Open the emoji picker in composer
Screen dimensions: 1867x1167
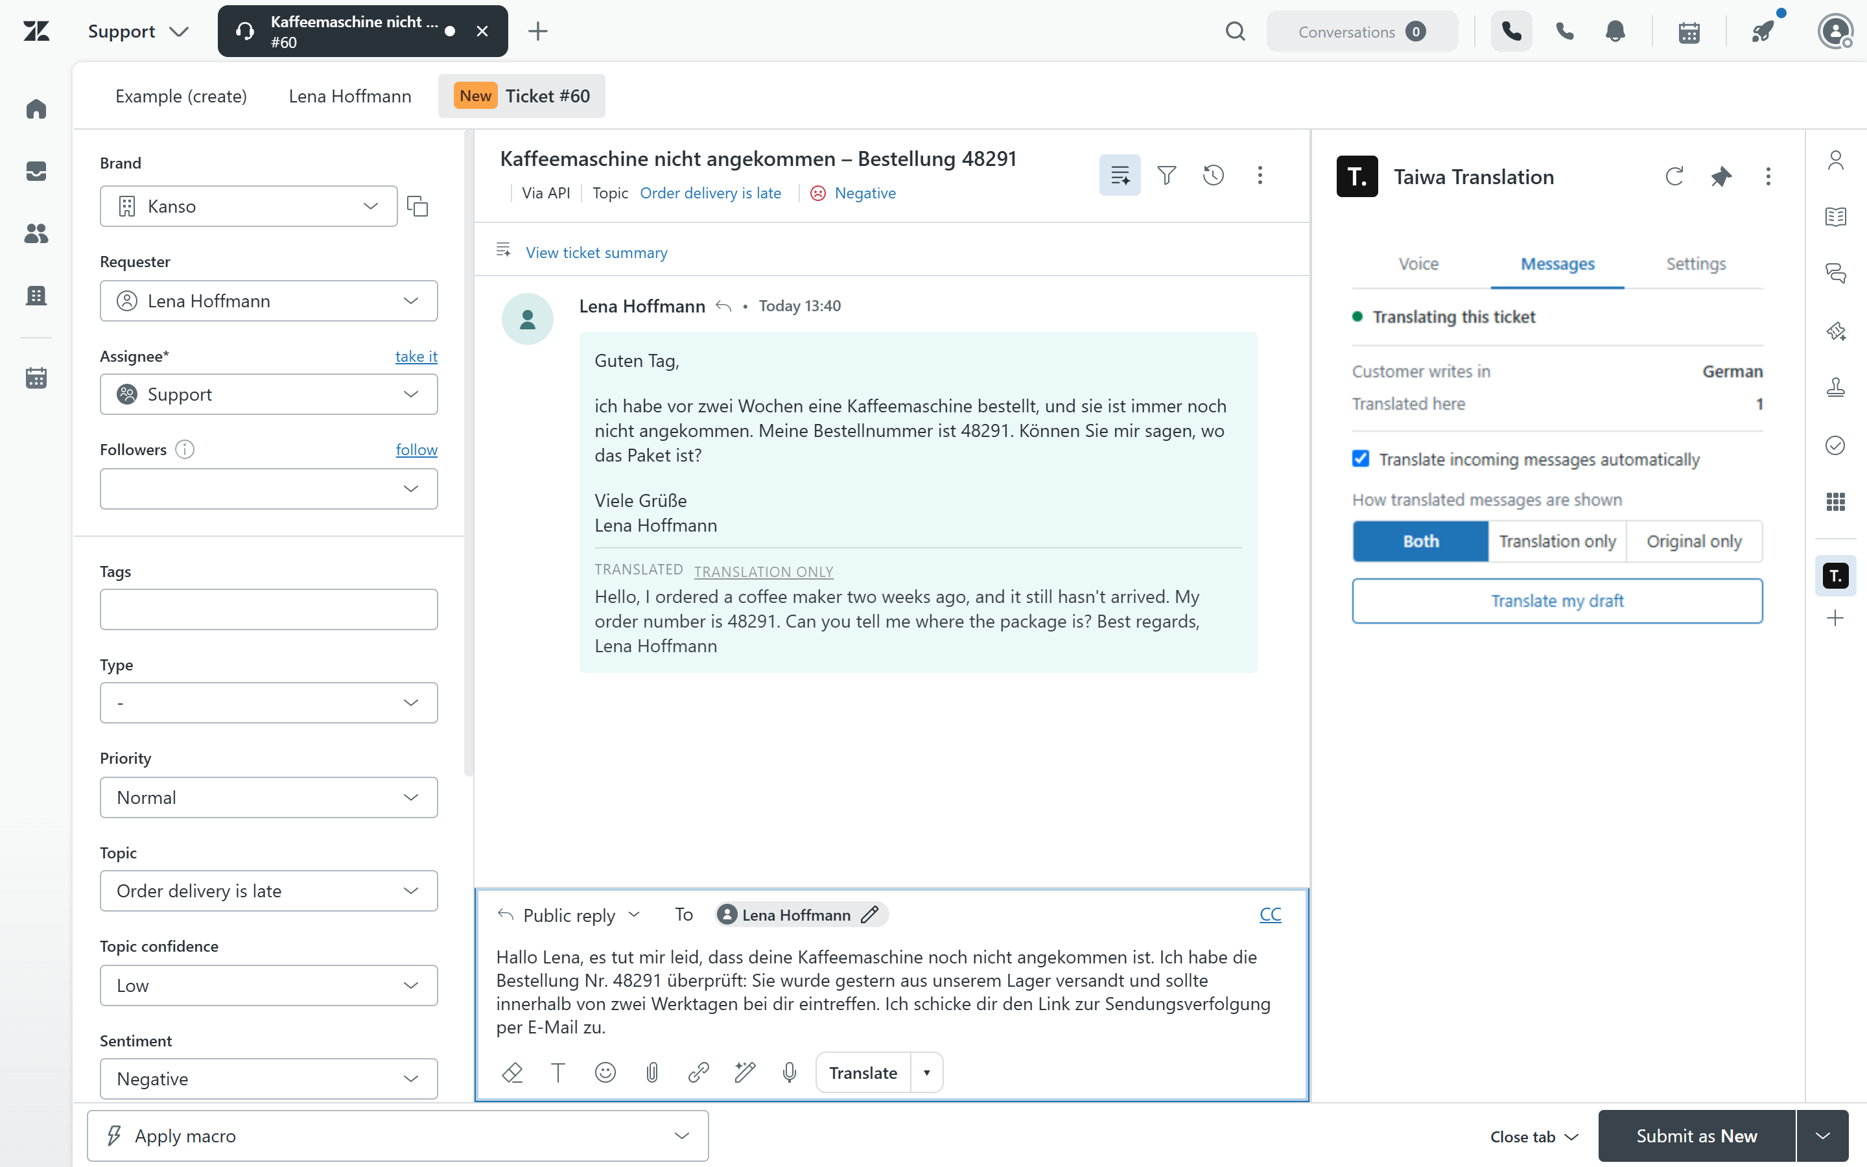point(605,1072)
